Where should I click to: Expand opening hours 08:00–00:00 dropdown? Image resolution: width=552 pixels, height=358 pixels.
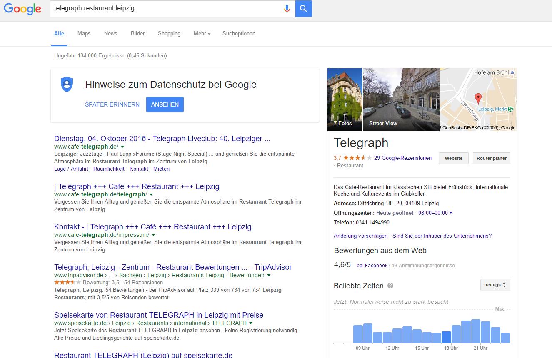(435, 213)
